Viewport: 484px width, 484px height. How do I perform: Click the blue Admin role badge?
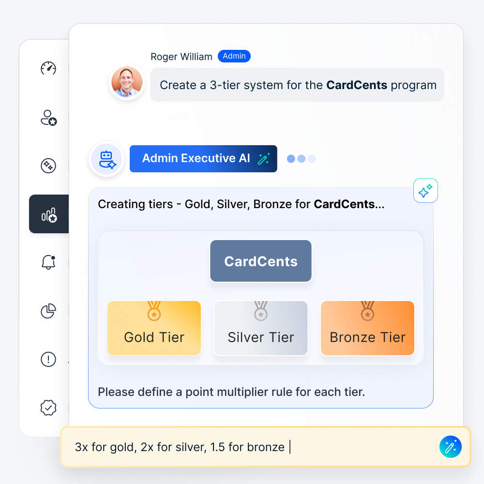tap(234, 56)
